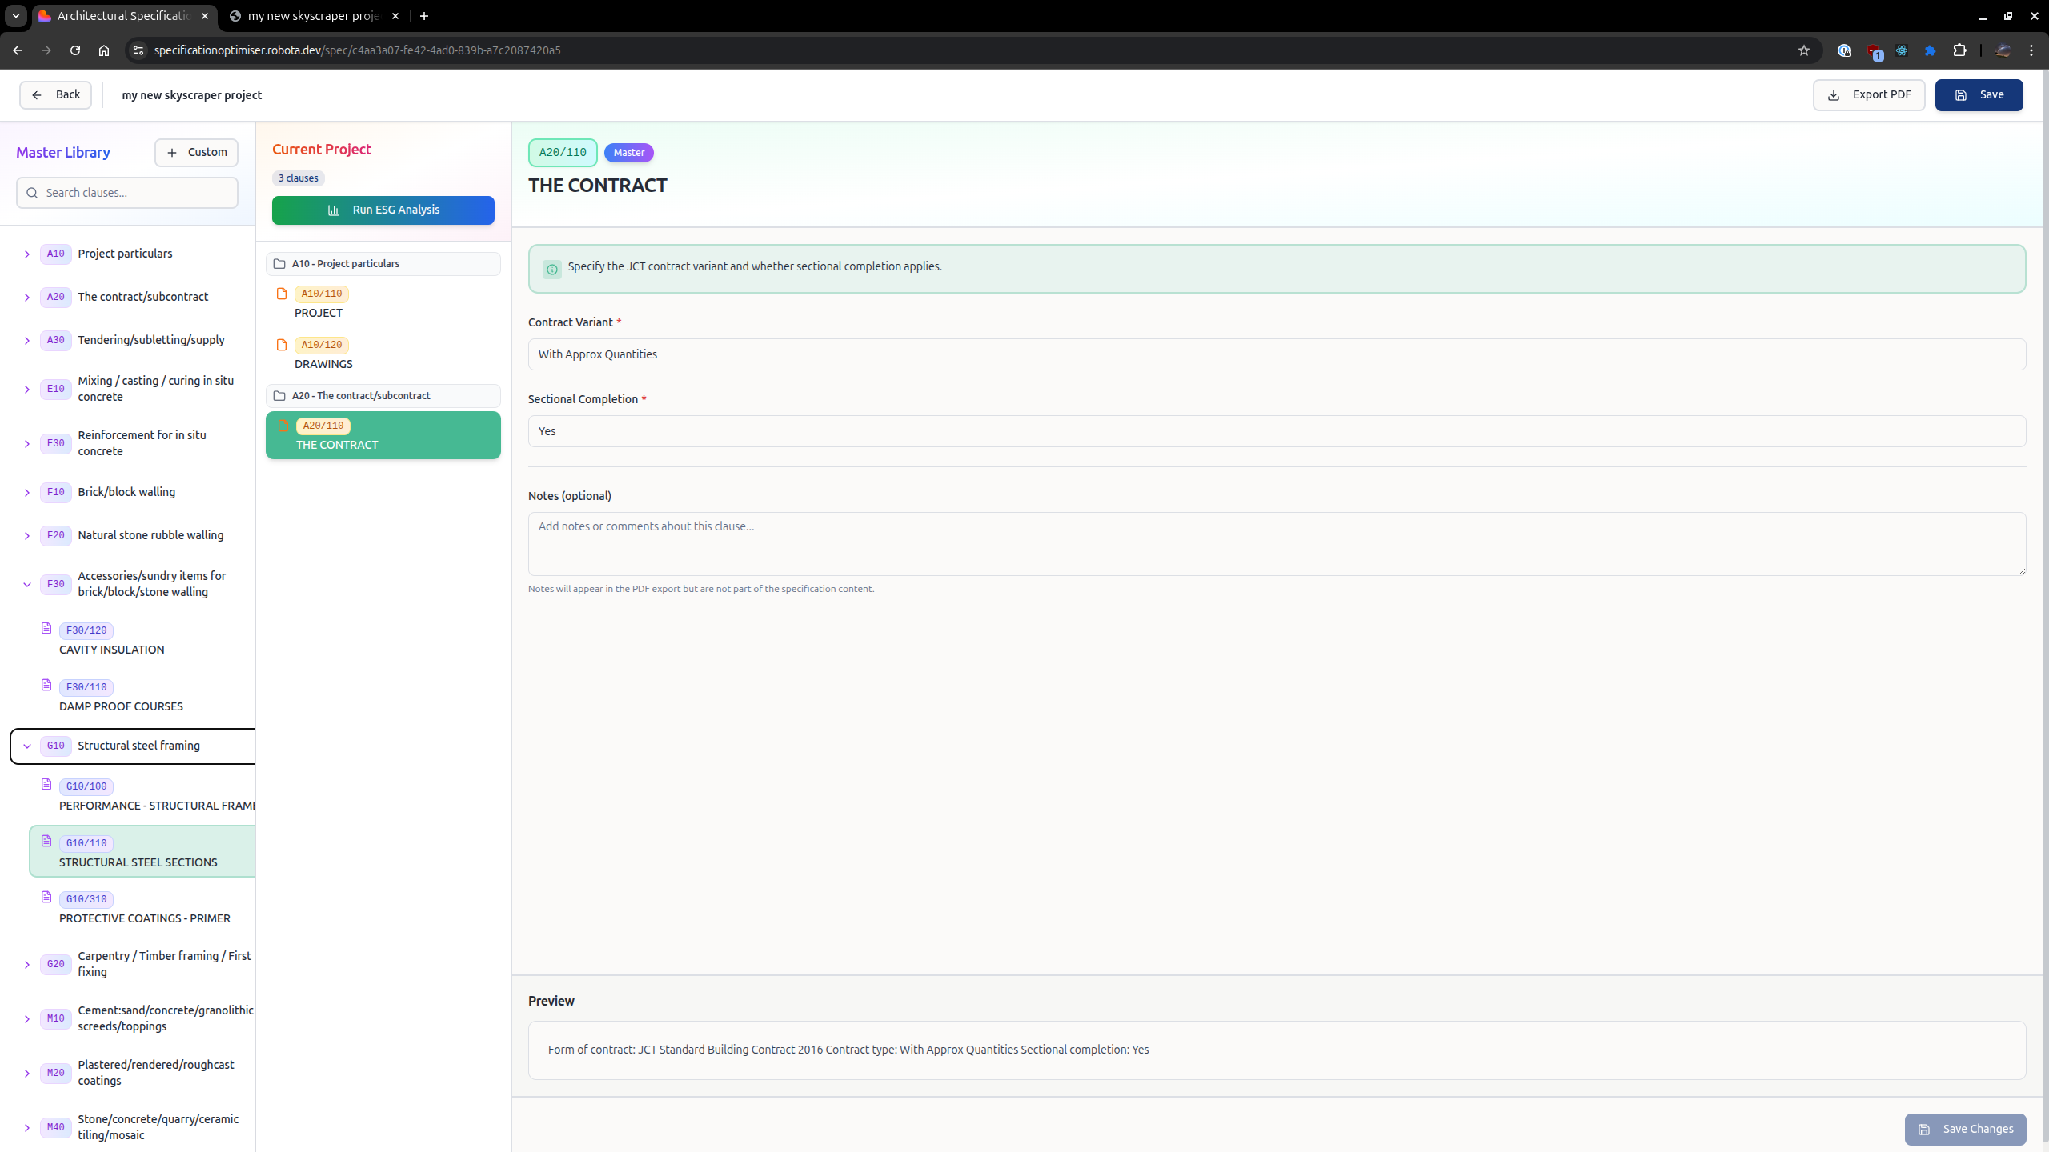Collapse the F30 Accessories/sundry items section
Viewport: 2049px width, 1152px height.
click(x=27, y=585)
